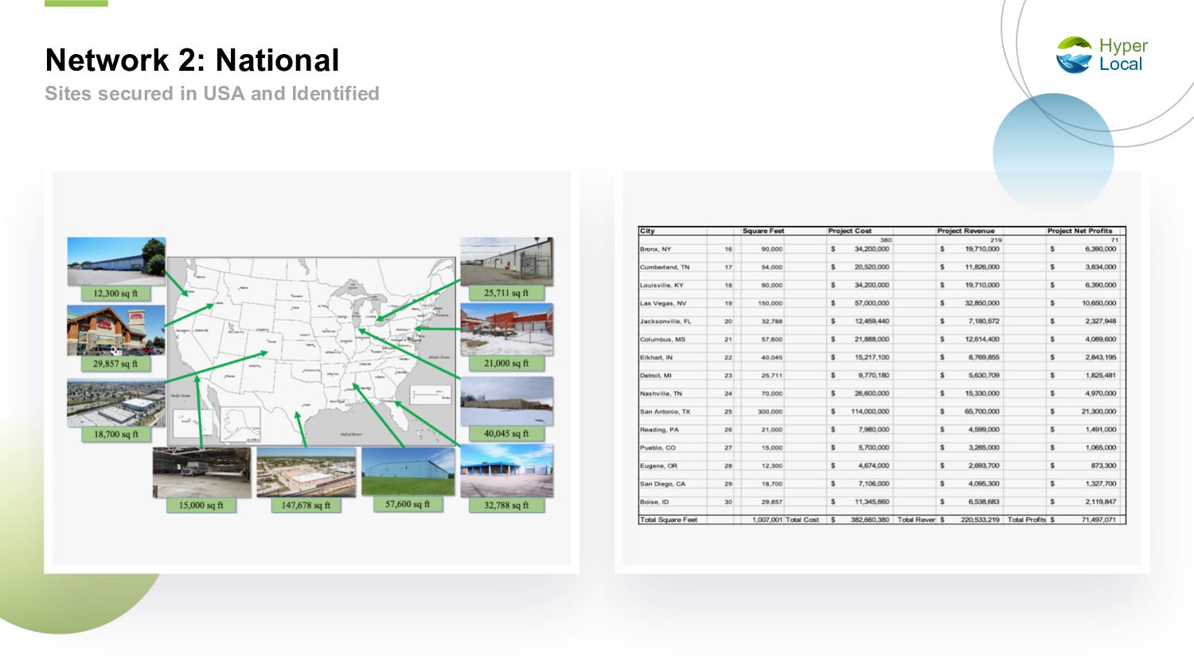The width and height of the screenshot is (1194, 671).
Task: Click the '65,700,000' San Antonio revenue cell
Action: (982, 412)
